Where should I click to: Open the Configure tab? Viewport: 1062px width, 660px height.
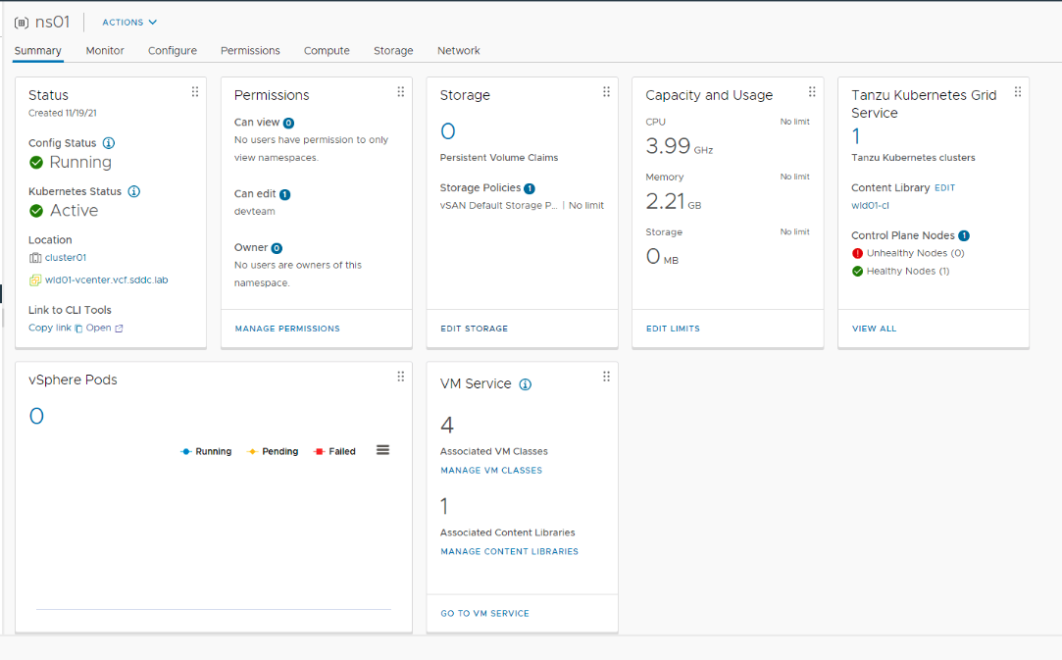click(x=173, y=51)
